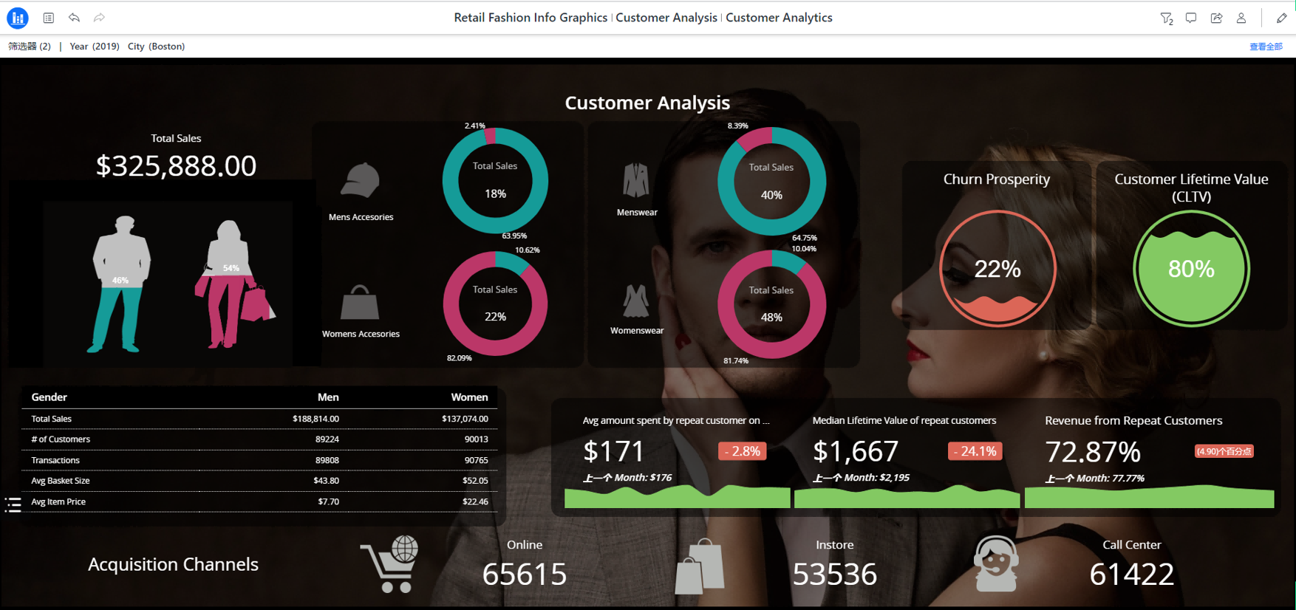1296x610 pixels.
Task: Click the $171 average spend value
Action: tap(613, 451)
